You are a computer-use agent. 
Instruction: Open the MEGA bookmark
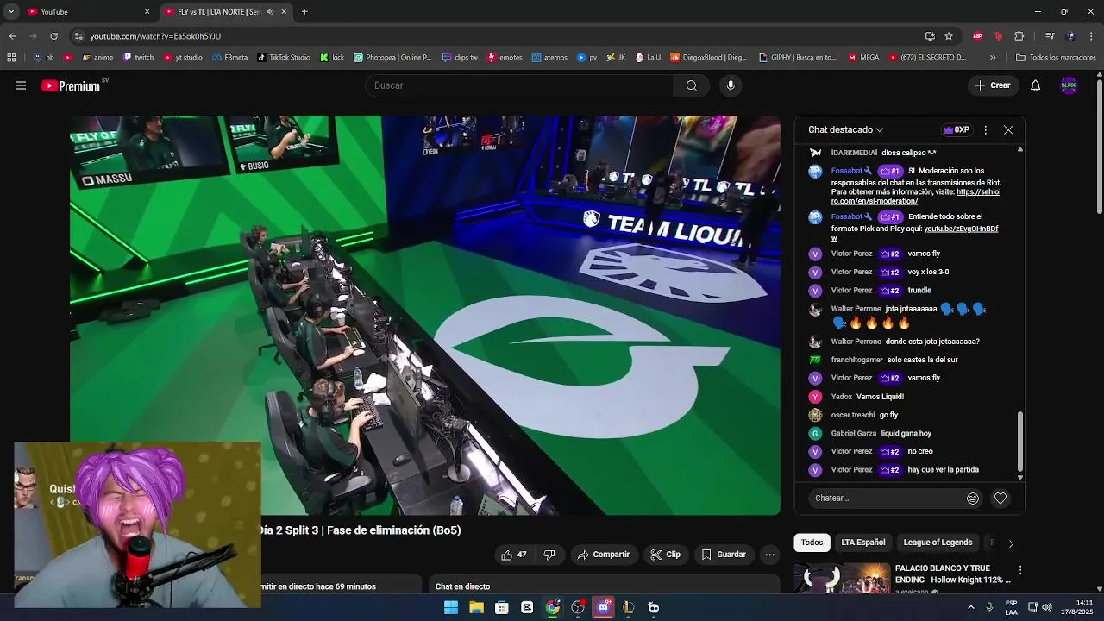863,58
